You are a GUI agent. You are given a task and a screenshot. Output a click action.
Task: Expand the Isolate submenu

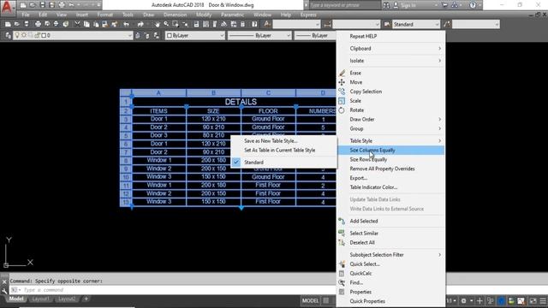pos(390,61)
